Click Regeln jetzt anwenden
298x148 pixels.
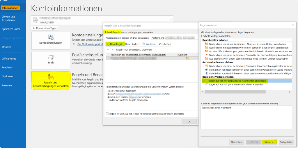click(x=128, y=50)
